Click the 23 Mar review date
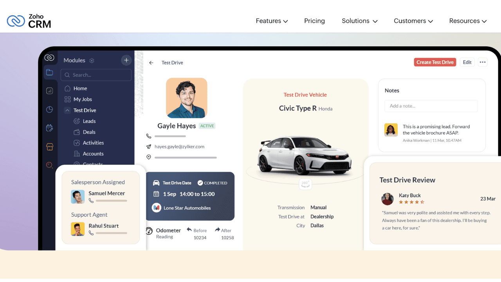Viewport: 501px width, 282px height. (x=488, y=199)
